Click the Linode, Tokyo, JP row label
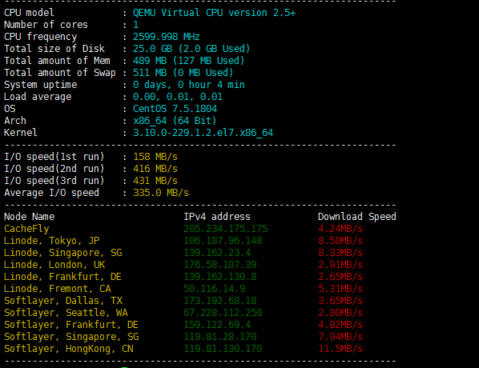 [x=51, y=241]
